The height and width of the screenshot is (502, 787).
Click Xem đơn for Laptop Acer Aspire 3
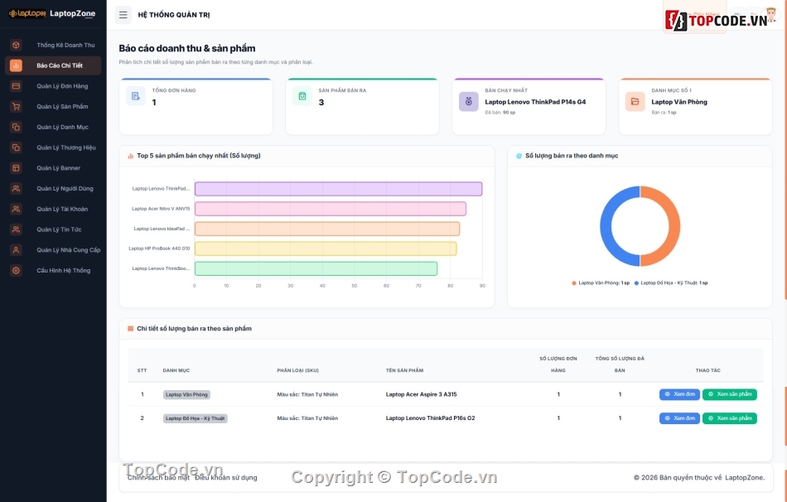click(x=679, y=394)
